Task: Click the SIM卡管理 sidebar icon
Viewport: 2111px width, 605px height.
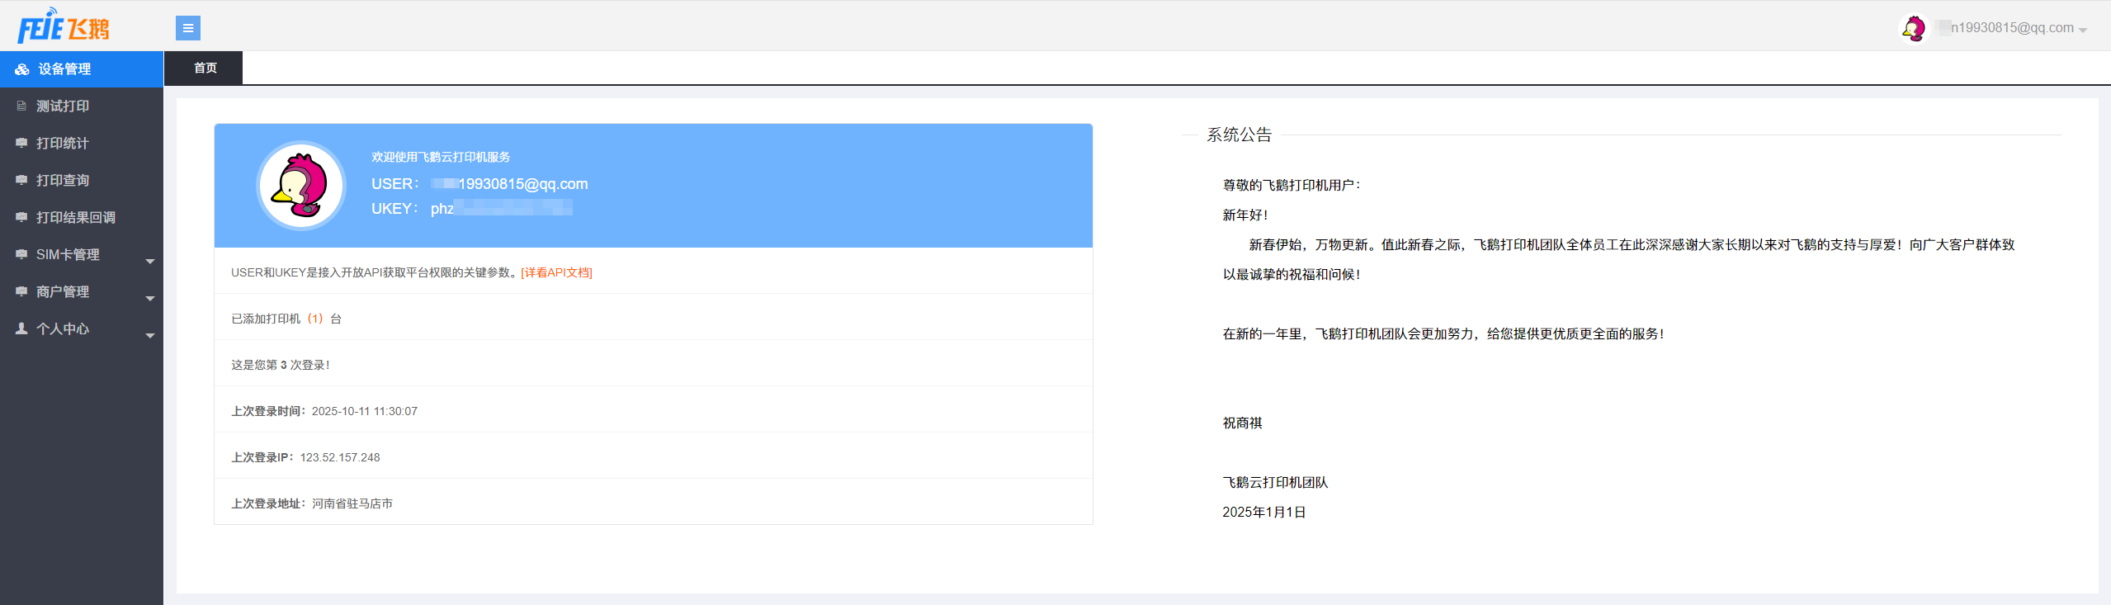Action: (x=21, y=254)
